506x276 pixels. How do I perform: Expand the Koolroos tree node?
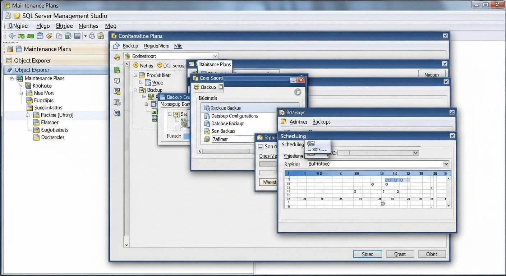coord(20,86)
